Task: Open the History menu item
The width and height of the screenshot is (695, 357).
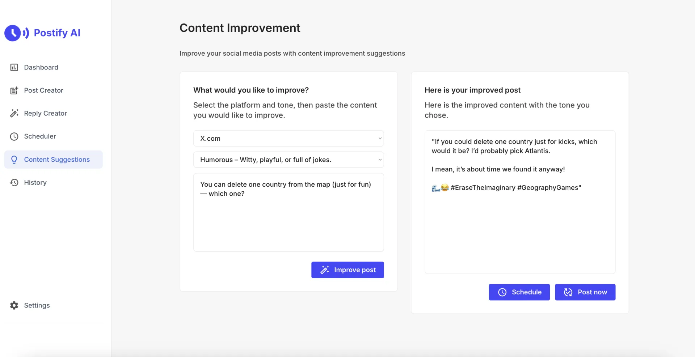Action: (x=35, y=183)
